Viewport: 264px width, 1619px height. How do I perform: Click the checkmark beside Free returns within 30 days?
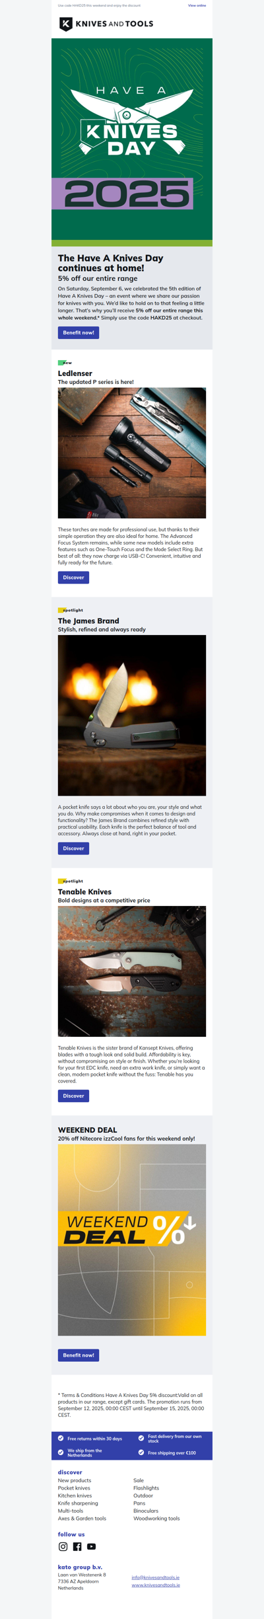point(61,1438)
